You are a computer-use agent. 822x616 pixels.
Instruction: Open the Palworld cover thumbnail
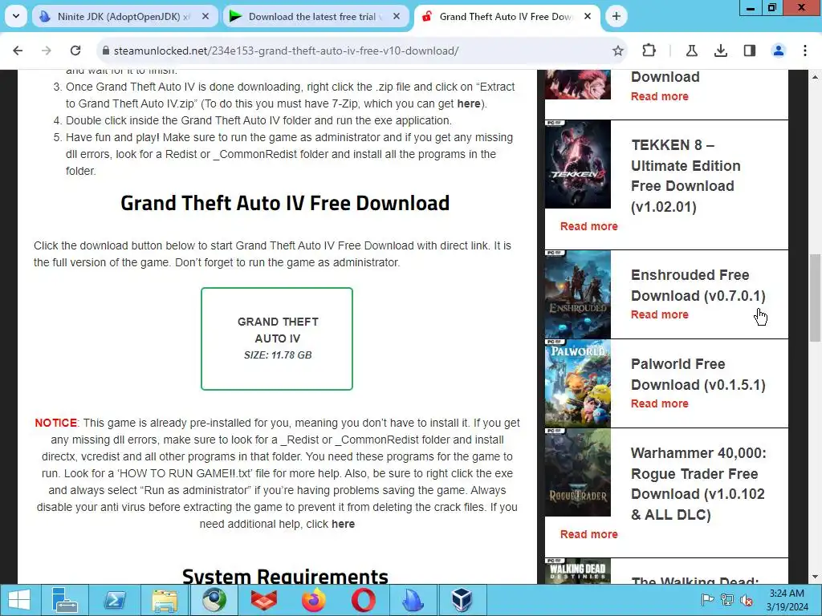pyautogui.click(x=578, y=383)
